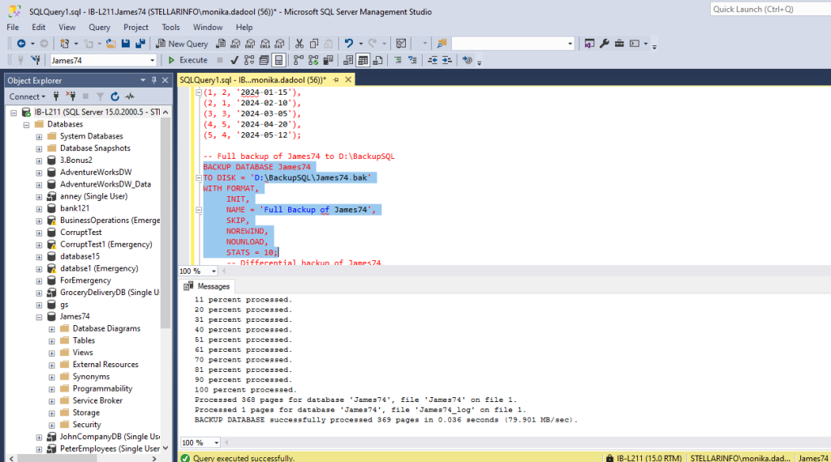Collapse the James74 database node

pos(39,317)
